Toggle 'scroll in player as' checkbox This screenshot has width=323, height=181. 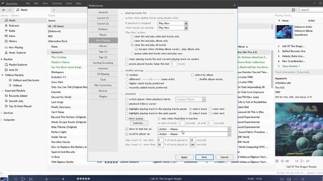click(127, 134)
